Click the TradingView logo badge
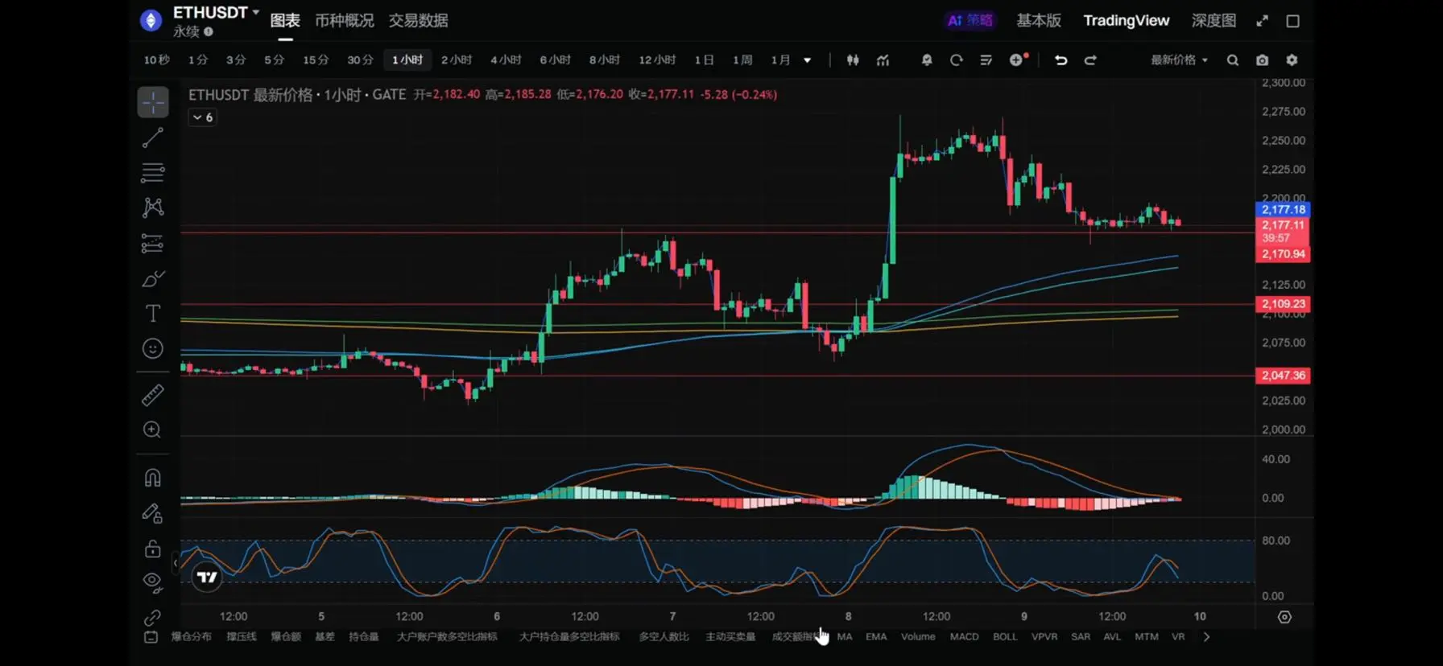Image resolution: width=1443 pixels, height=666 pixels. (x=207, y=577)
